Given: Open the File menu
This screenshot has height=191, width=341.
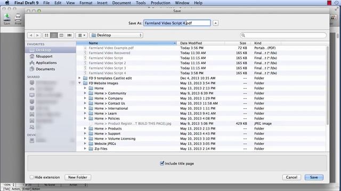Looking at the screenshot, I should click(x=46, y=3).
